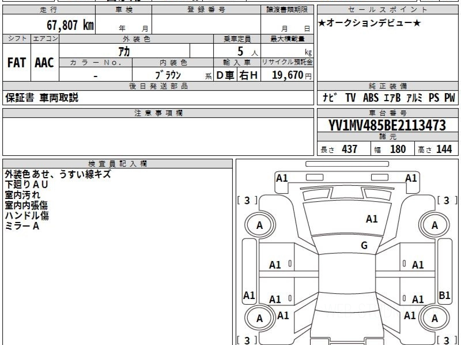Click the 内装色 header cell
The height and width of the screenshot is (345, 461).
coord(173,62)
